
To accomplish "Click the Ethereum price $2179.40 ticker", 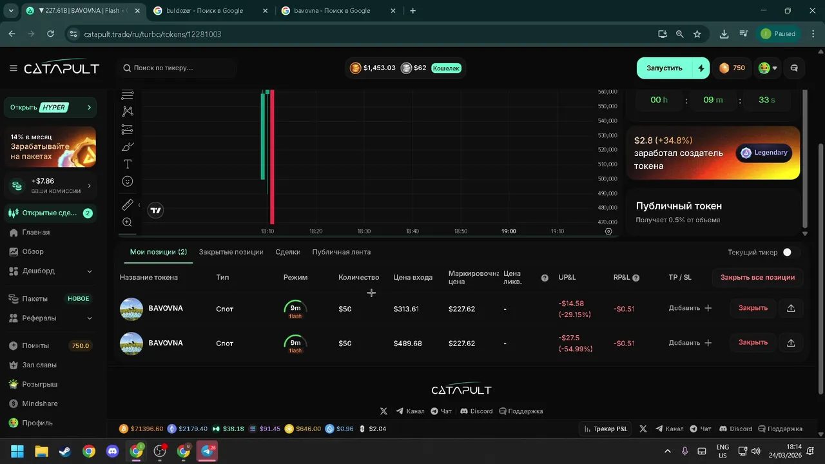I will click(188, 429).
